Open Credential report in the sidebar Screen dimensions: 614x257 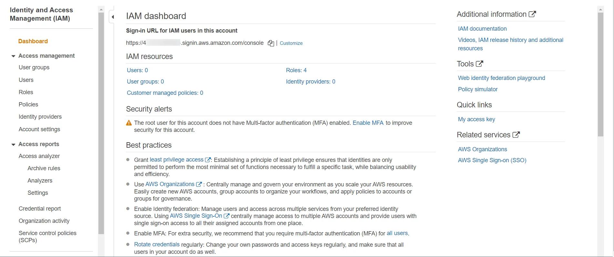pos(40,209)
